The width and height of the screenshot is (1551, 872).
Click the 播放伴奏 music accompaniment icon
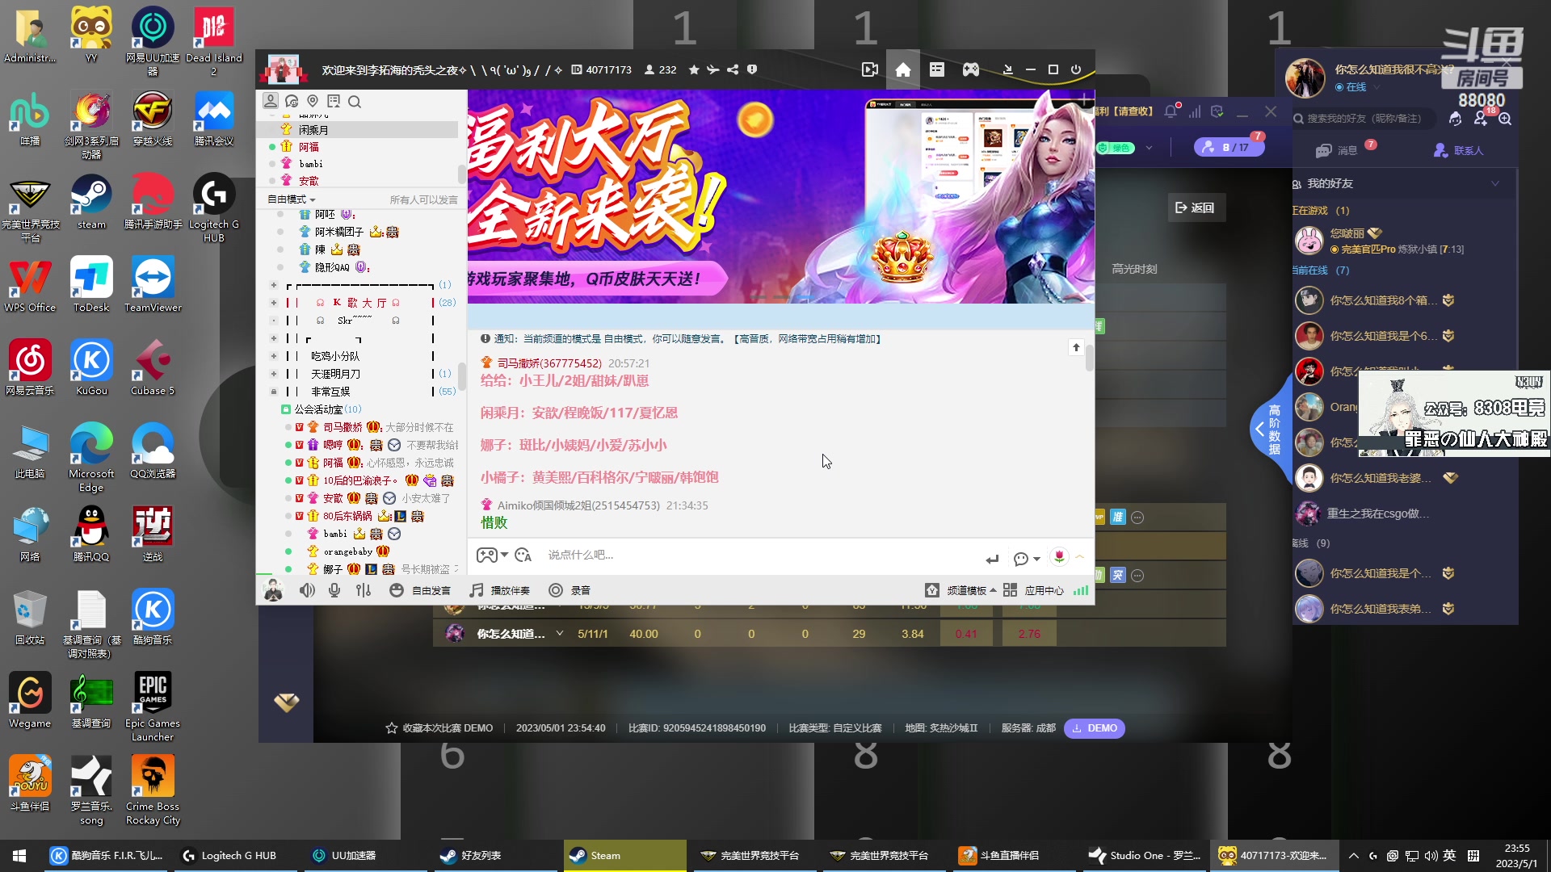coord(475,590)
